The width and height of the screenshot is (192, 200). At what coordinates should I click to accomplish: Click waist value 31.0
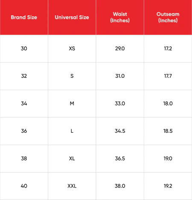click(x=120, y=76)
